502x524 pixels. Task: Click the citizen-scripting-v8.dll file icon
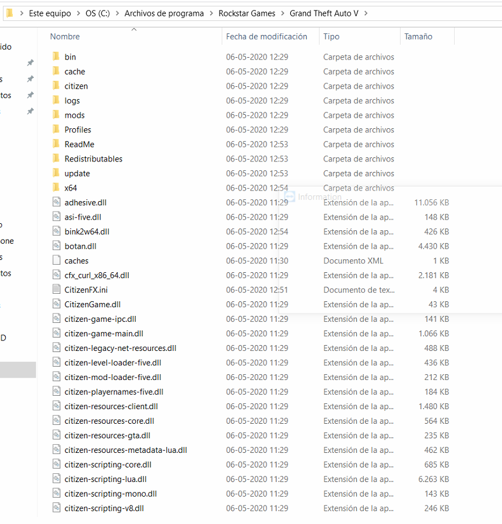[57, 508]
